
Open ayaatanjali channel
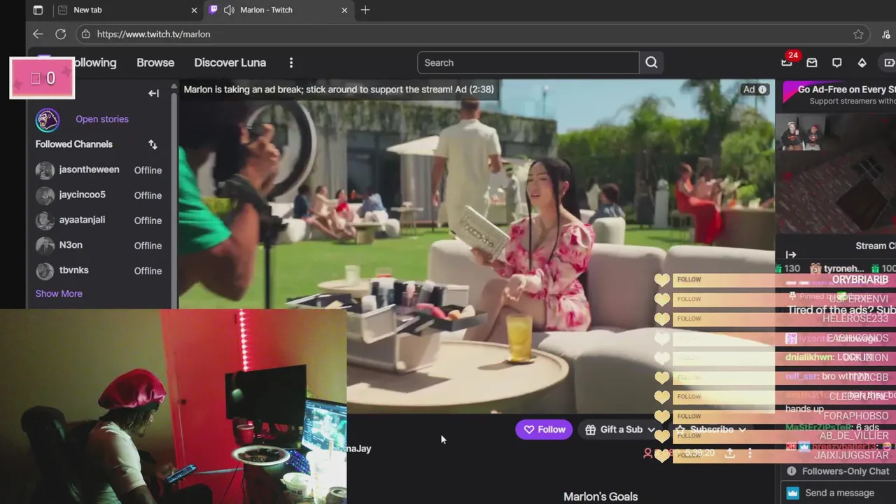tap(99, 220)
